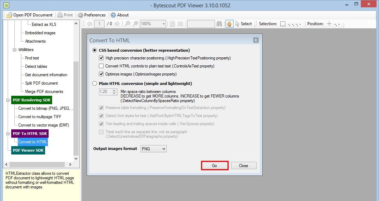Select Embedded images tree item

click(40, 33)
